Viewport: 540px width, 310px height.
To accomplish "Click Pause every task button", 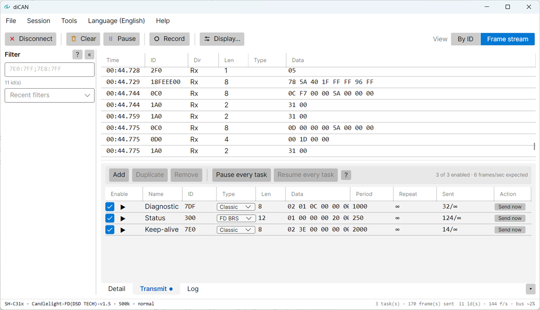I will pos(241,175).
